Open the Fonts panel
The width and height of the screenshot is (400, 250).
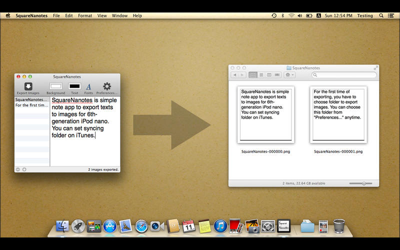tap(88, 87)
